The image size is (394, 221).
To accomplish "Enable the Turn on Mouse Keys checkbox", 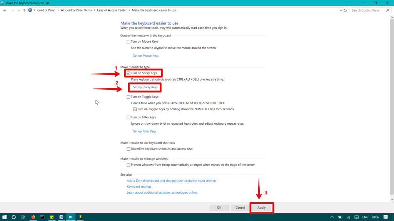I will tap(129, 41).
